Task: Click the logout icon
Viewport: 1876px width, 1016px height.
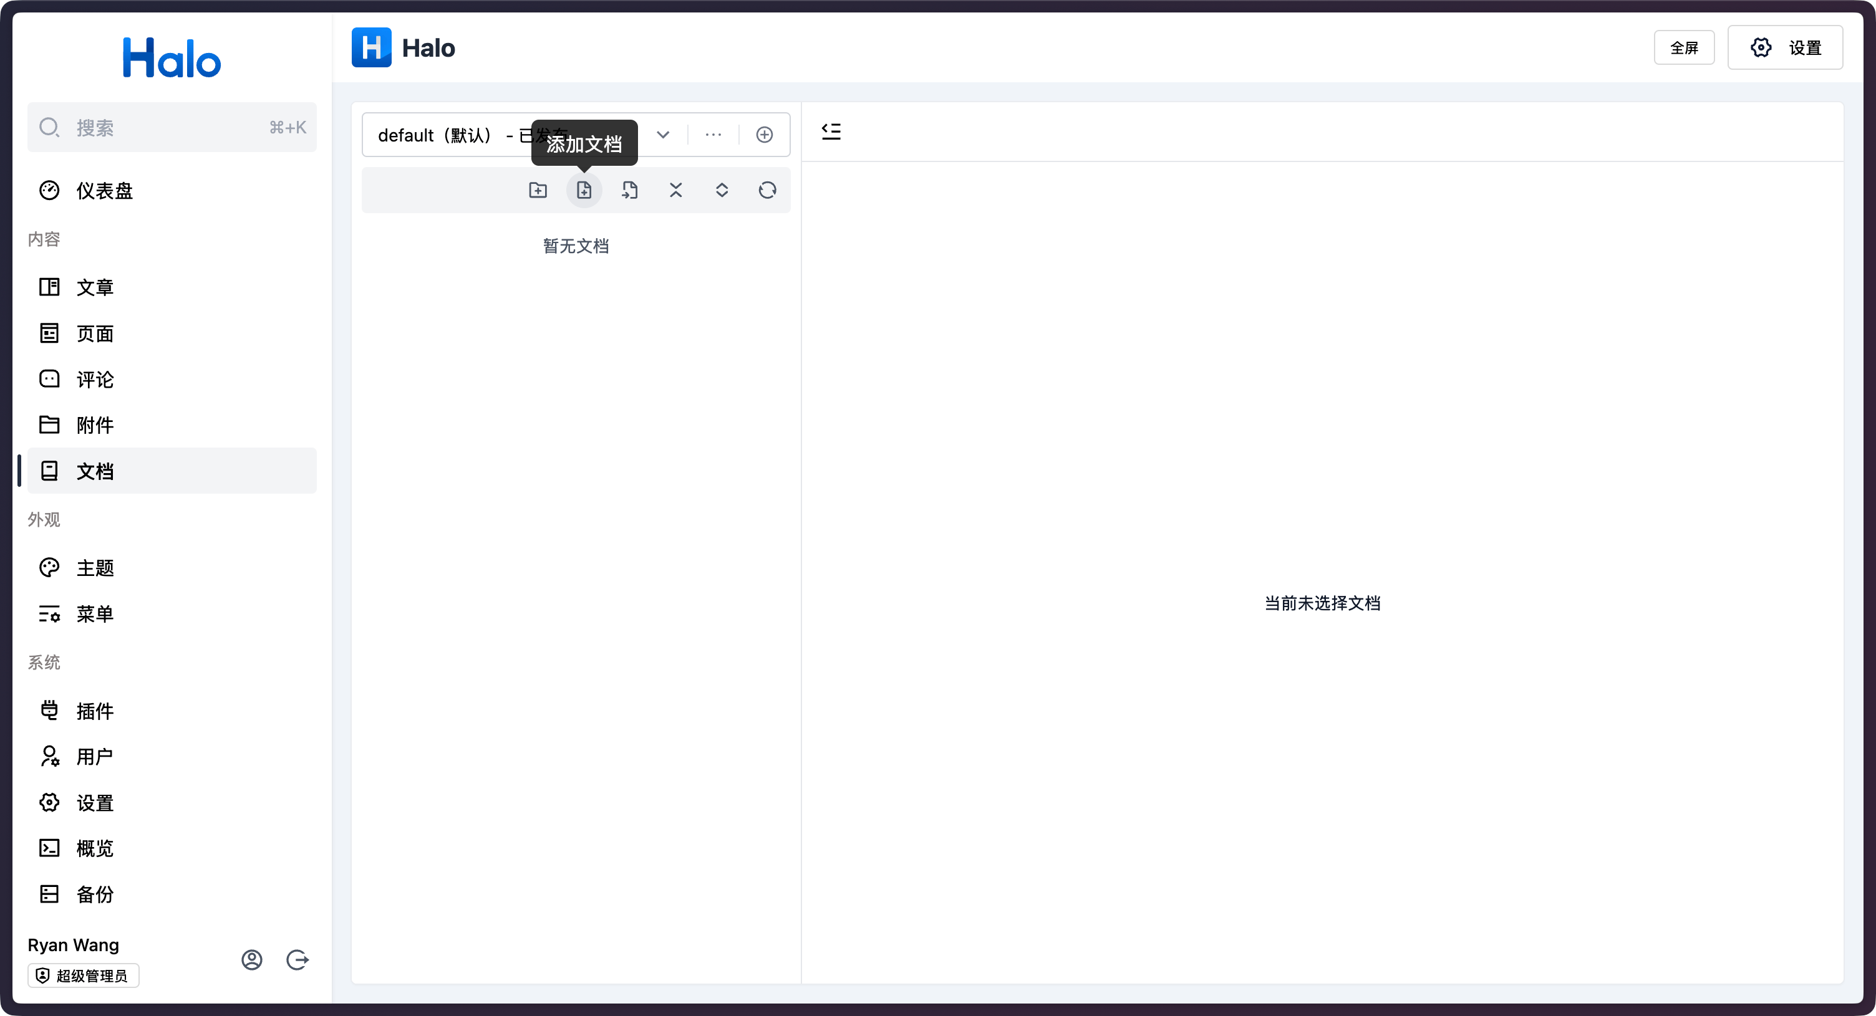Action: 297,960
